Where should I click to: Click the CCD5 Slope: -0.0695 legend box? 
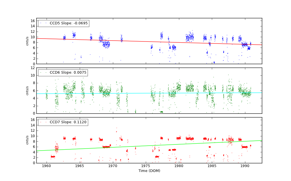pyautogui.click(x=63, y=23)
